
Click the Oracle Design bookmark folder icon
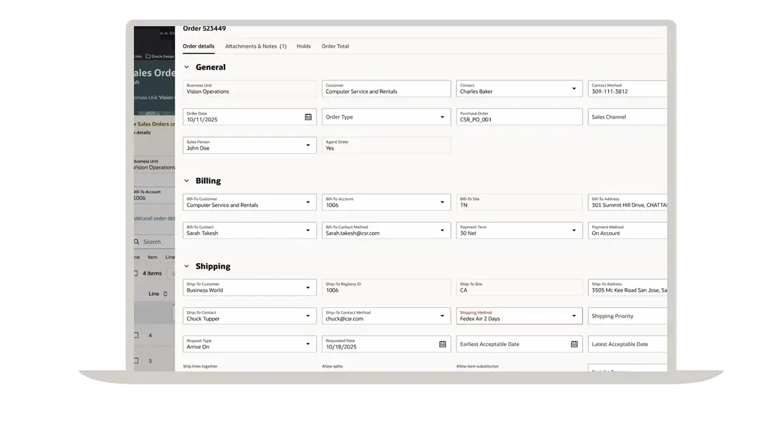(148, 56)
